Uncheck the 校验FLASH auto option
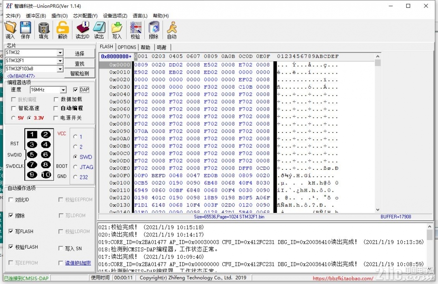This screenshot has width=438, height=284. [11, 247]
